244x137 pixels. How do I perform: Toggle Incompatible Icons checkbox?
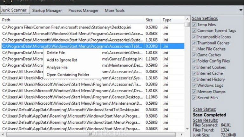coord(194,37)
